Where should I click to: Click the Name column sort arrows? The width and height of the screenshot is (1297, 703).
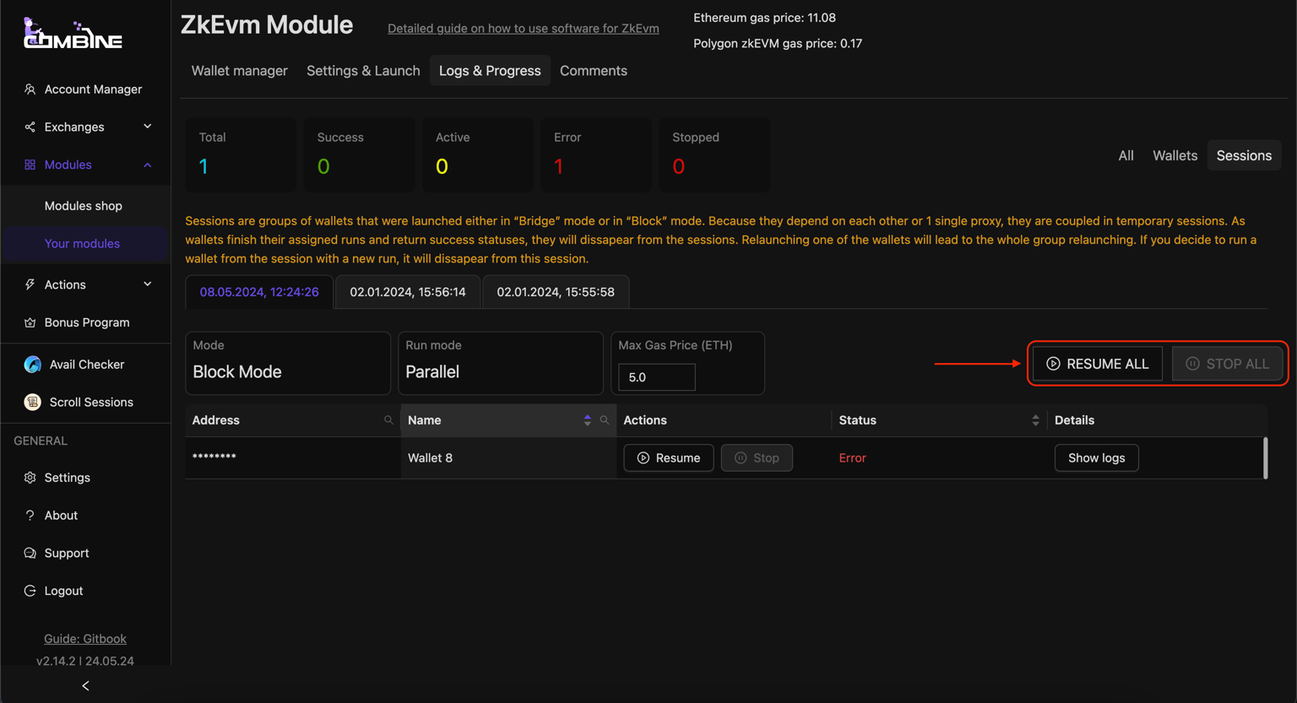(588, 420)
